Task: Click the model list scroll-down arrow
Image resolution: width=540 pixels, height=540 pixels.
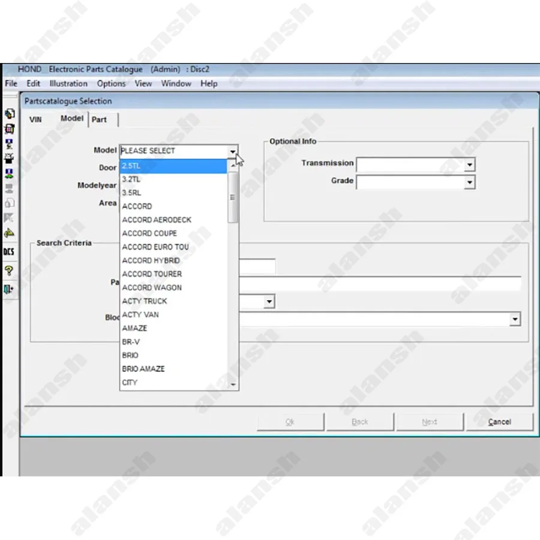Action: coord(233,385)
